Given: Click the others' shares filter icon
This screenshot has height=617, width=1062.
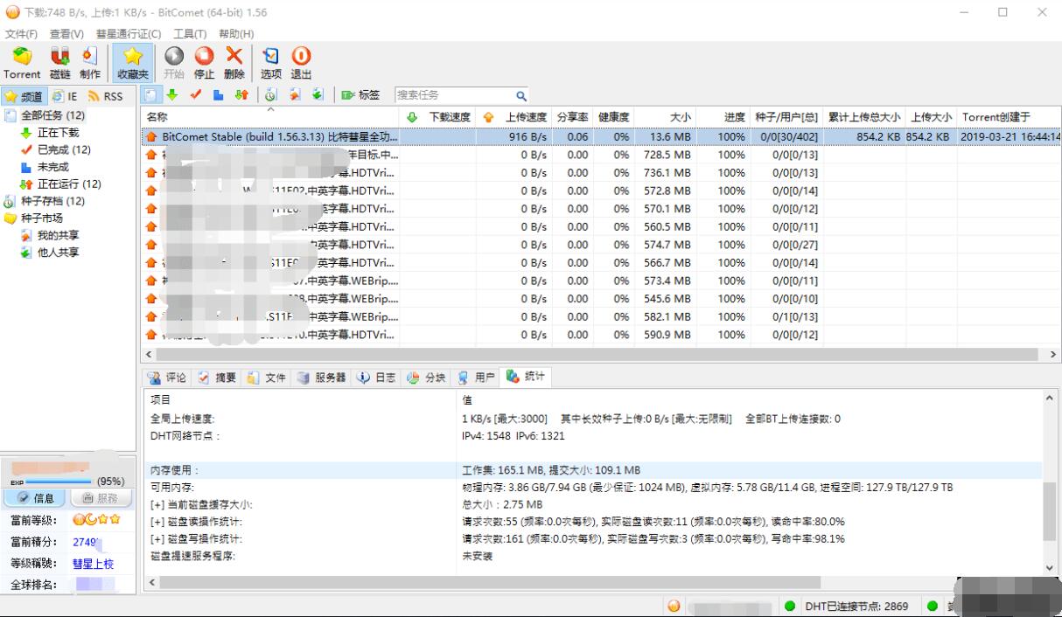Looking at the screenshot, I should [318, 95].
